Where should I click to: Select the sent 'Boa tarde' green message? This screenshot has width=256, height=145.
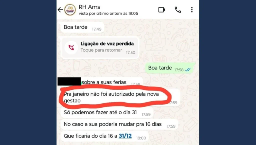pos(170,68)
